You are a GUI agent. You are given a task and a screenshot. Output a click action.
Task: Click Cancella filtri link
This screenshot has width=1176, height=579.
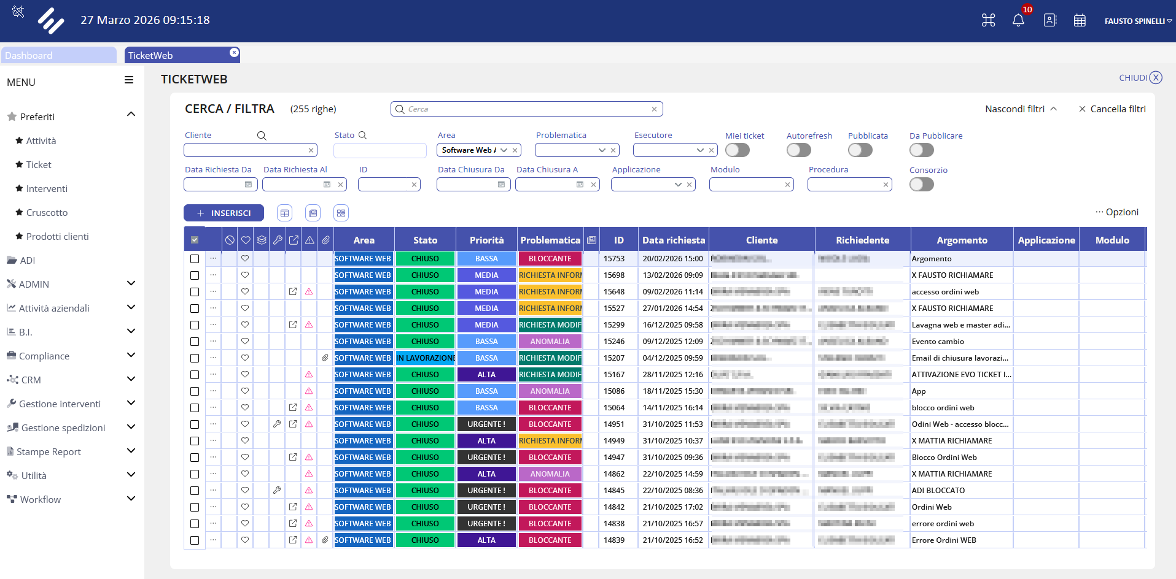1112,109
